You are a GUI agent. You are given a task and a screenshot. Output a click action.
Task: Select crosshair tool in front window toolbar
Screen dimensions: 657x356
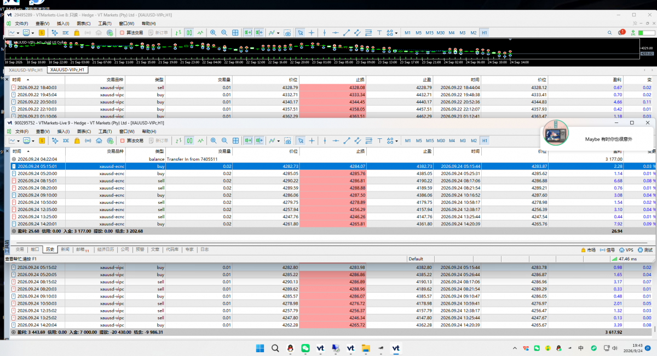(x=312, y=141)
